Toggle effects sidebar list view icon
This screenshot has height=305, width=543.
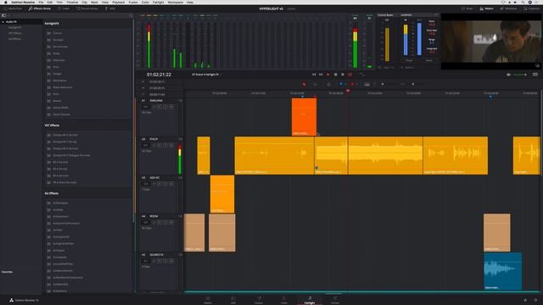(3, 15)
